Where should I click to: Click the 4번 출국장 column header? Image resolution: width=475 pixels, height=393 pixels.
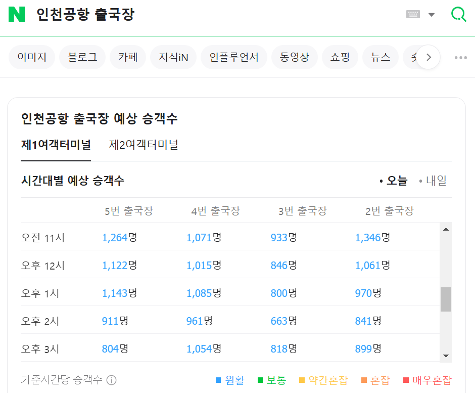pyautogui.click(x=216, y=211)
